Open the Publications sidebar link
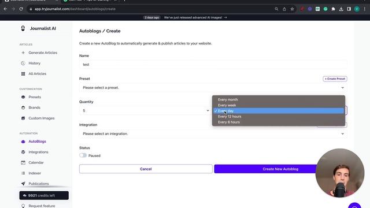The image size is (370, 208). point(39,184)
